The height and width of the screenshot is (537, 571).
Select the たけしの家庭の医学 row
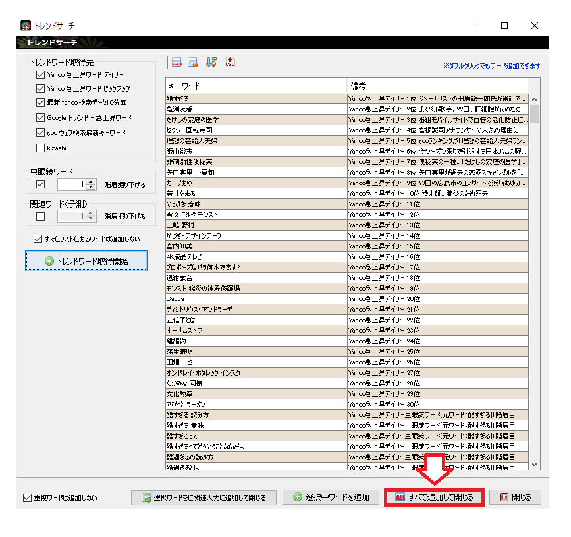347,120
